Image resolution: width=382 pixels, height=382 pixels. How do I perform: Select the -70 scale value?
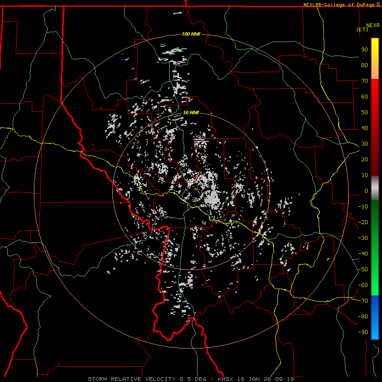point(363,301)
